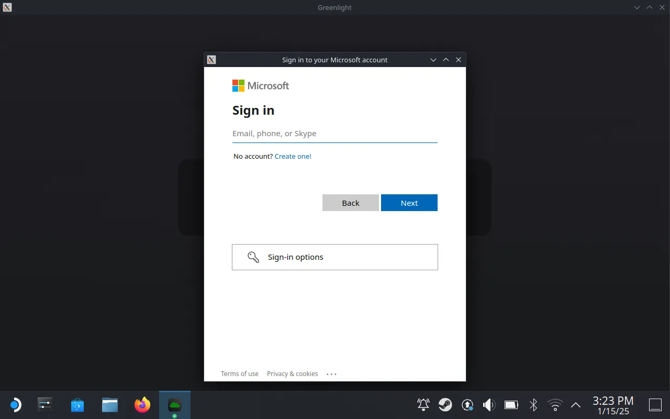This screenshot has width=670, height=419.
Task: Launch Greenlight from the taskbar
Action: point(174,404)
